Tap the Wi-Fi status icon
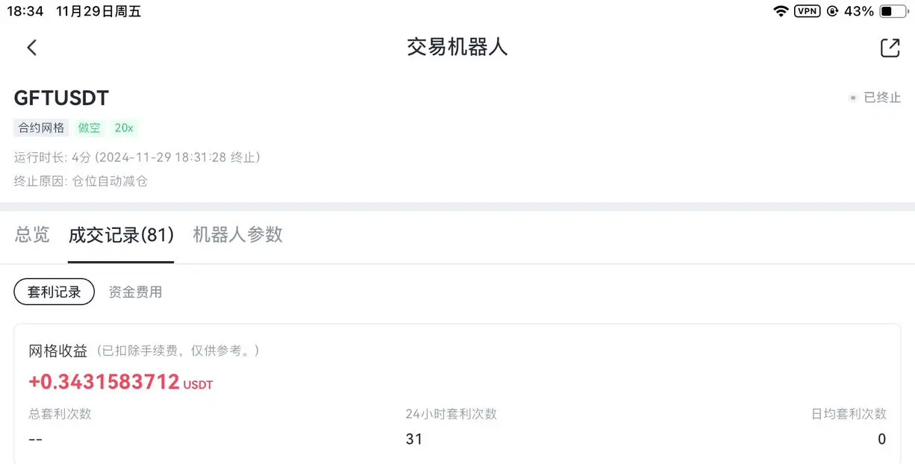This screenshot has height=464, width=915. pos(781,11)
